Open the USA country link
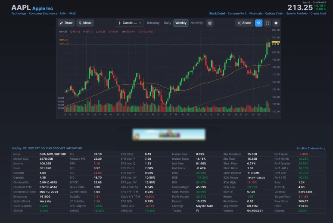The height and width of the screenshot is (223, 333). coord(63,13)
